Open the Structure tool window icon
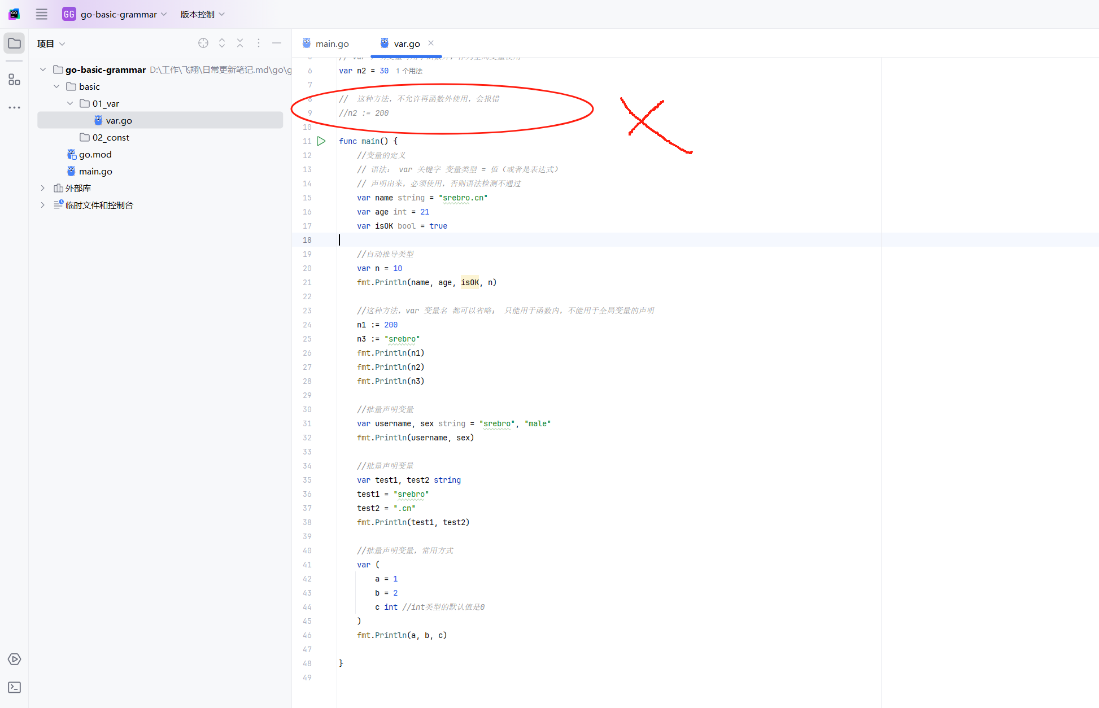 14,80
